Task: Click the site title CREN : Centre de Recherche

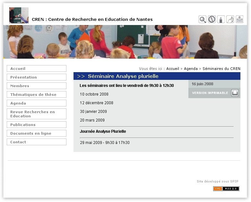Action: [92, 19]
